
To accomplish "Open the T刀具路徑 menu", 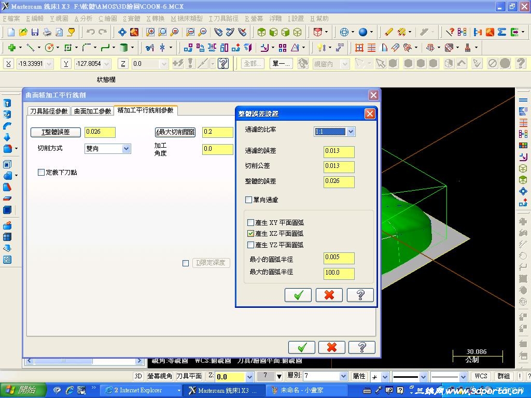I will coord(223,19).
